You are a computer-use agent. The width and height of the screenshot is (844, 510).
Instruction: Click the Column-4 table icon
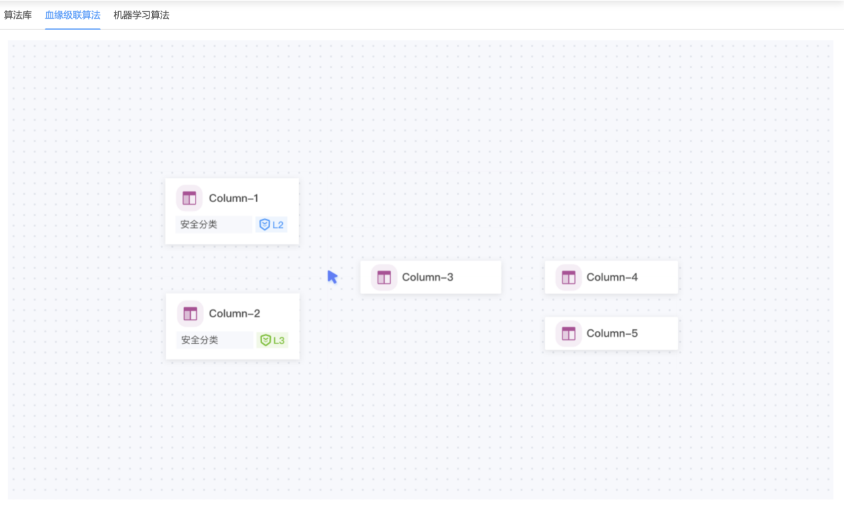click(568, 277)
